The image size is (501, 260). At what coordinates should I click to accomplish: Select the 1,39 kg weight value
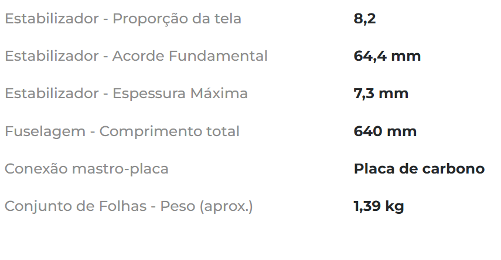[x=379, y=206]
